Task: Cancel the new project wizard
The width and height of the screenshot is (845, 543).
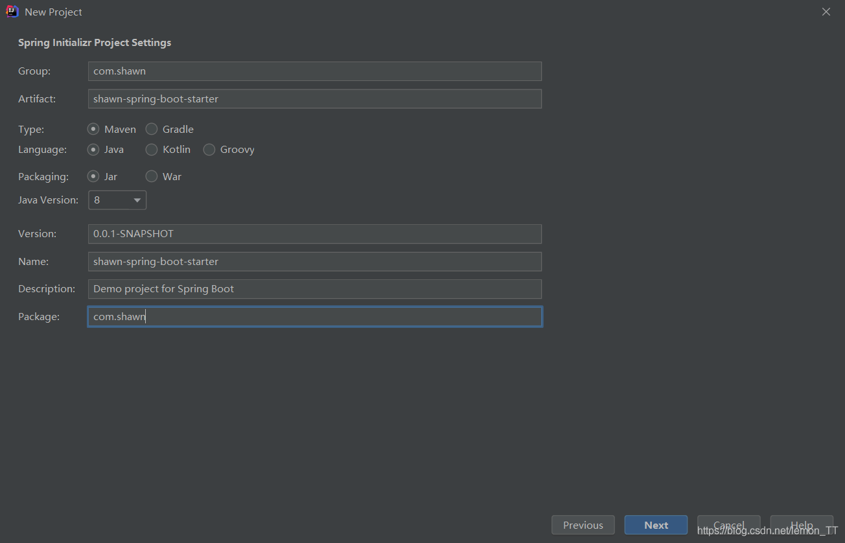Action: [x=729, y=525]
